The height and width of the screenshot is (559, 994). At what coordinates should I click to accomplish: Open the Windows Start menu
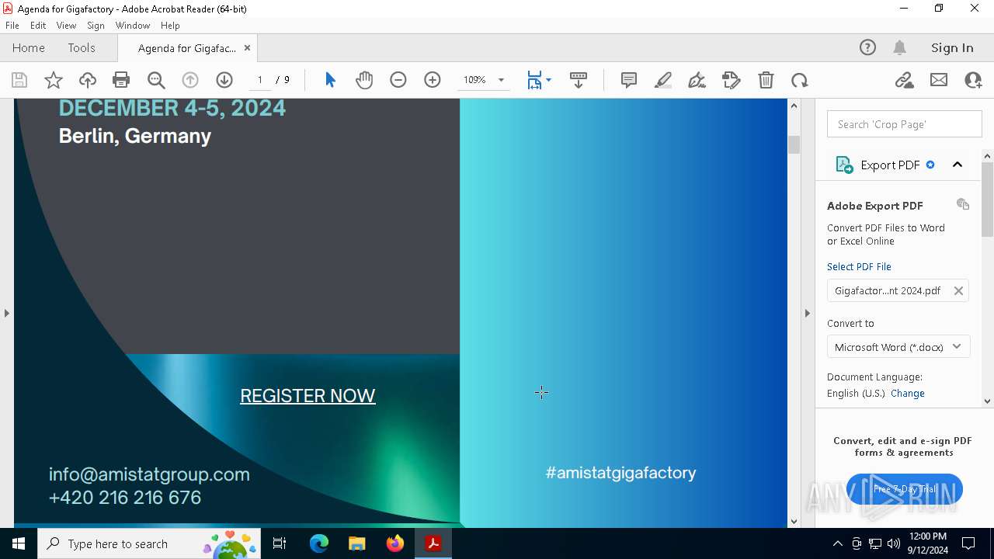(19, 543)
